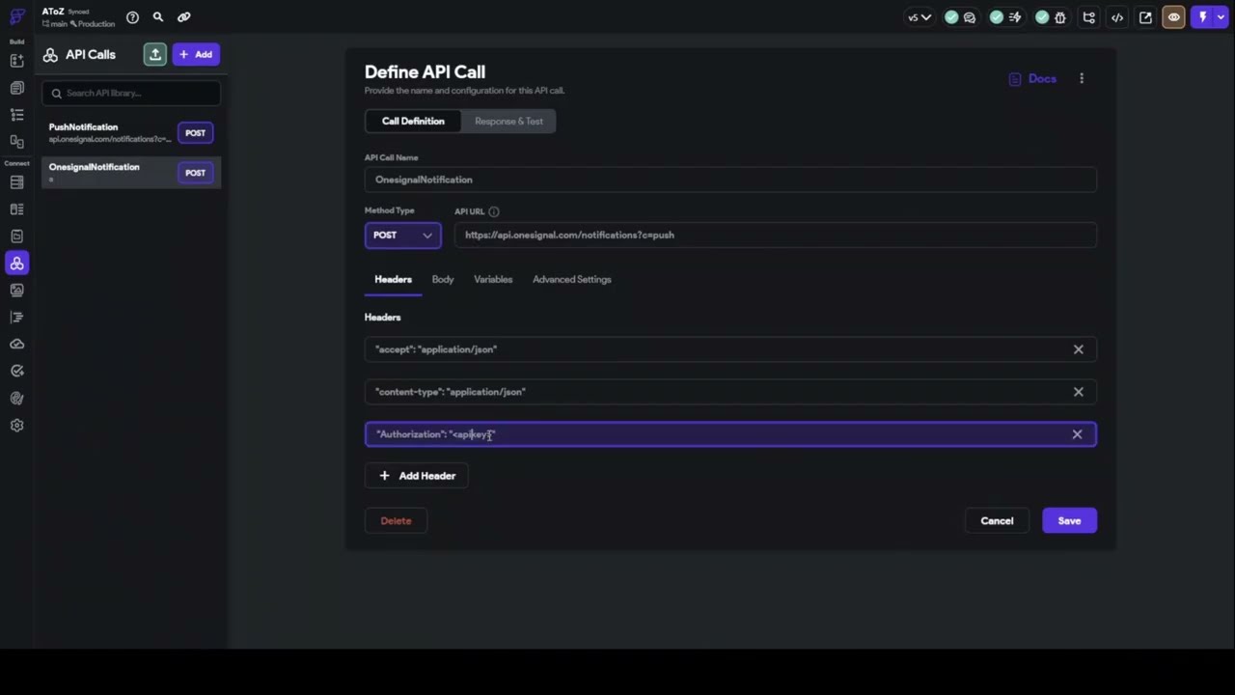The height and width of the screenshot is (695, 1235).
Task: Click the FlutterFlow logo icon
Action: tap(17, 17)
